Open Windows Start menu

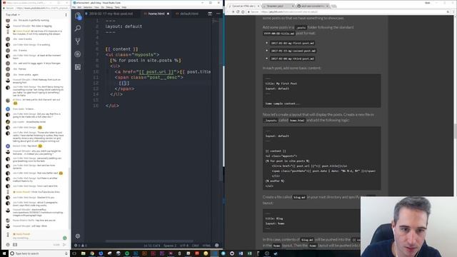[x=4, y=253]
